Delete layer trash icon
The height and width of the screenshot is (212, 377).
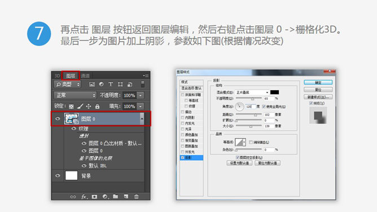point(137,197)
